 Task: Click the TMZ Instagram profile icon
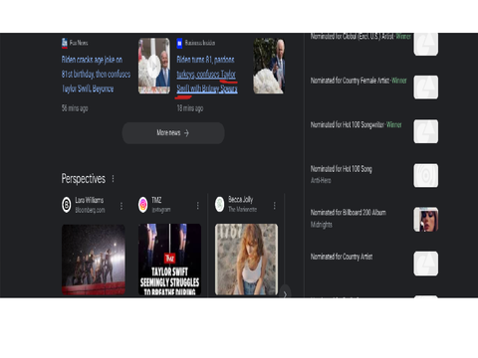coord(143,205)
